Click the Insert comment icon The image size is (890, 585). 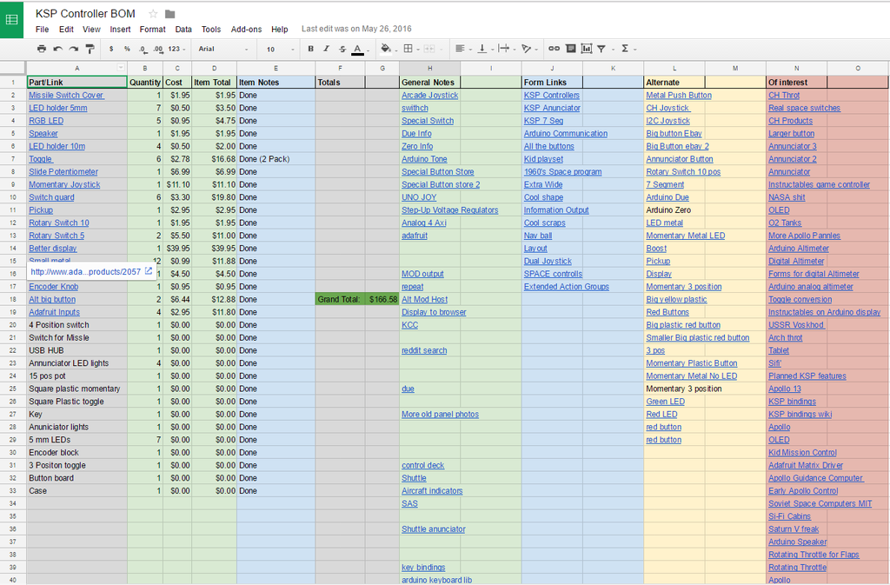click(571, 49)
